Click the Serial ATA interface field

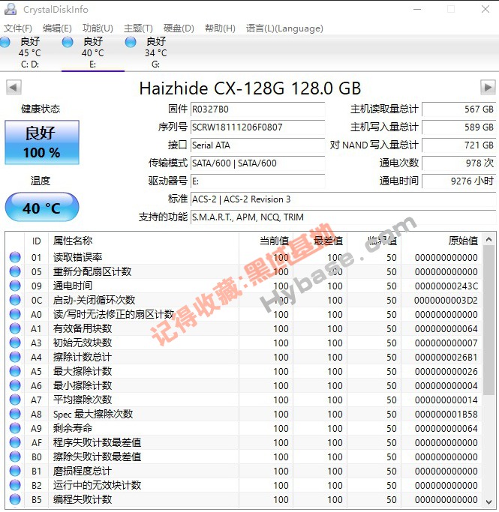coord(257,145)
